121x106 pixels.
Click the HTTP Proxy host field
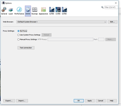70,39
